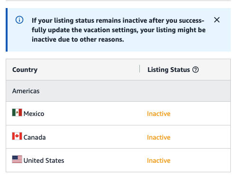This screenshot has height=177, width=237.
Task: Click the Canada flag icon
Action: click(x=17, y=136)
